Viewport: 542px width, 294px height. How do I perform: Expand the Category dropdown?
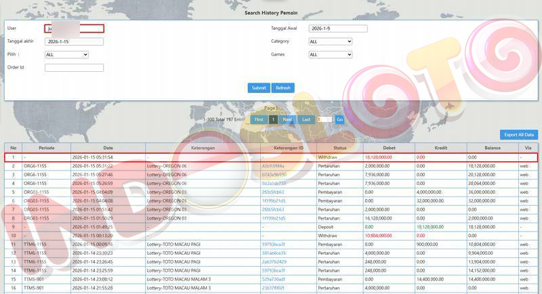point(330,41)
